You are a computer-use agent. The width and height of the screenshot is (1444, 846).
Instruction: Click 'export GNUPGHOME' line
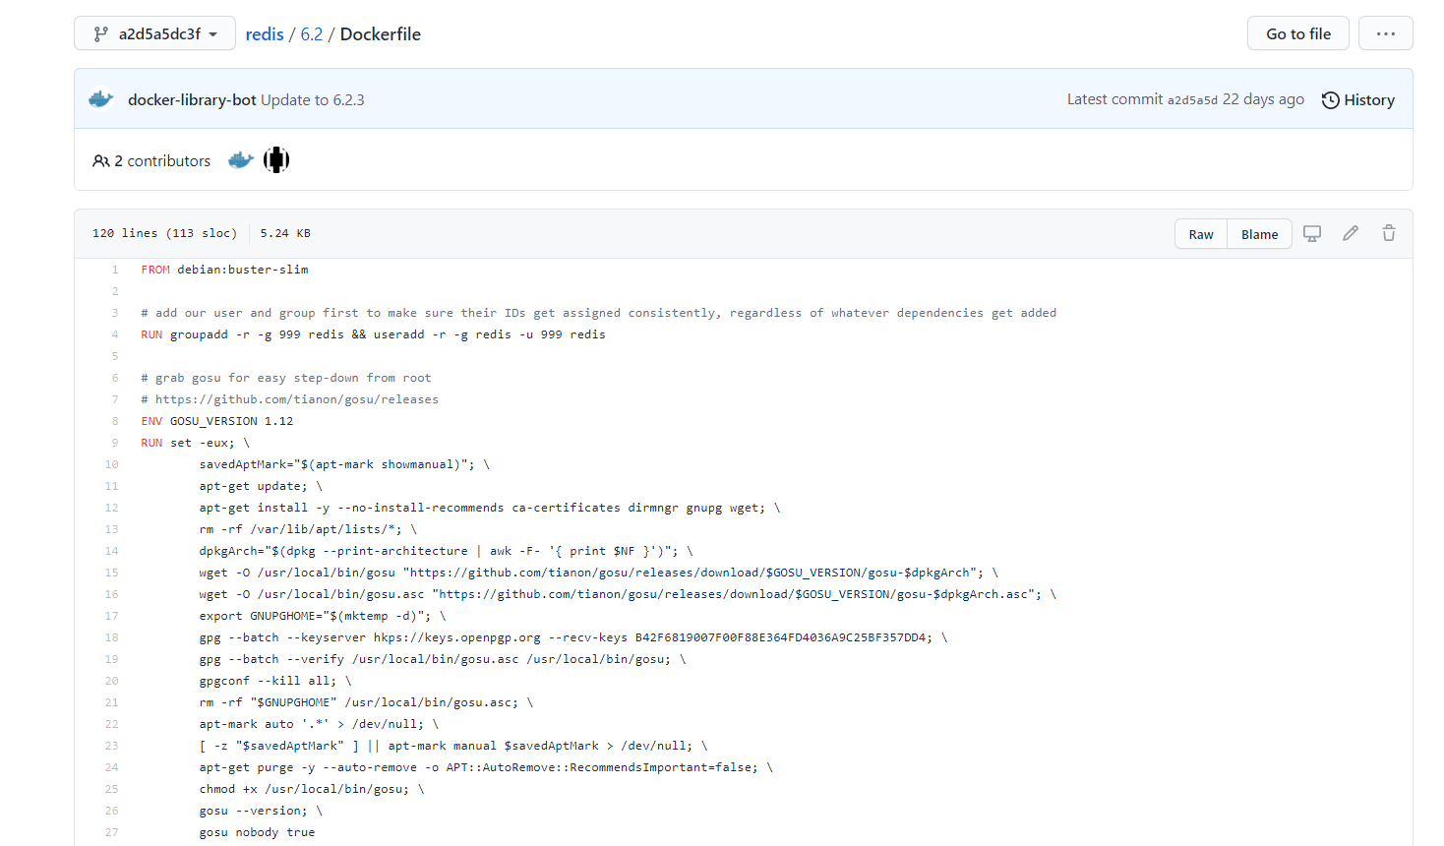point(323,616)
